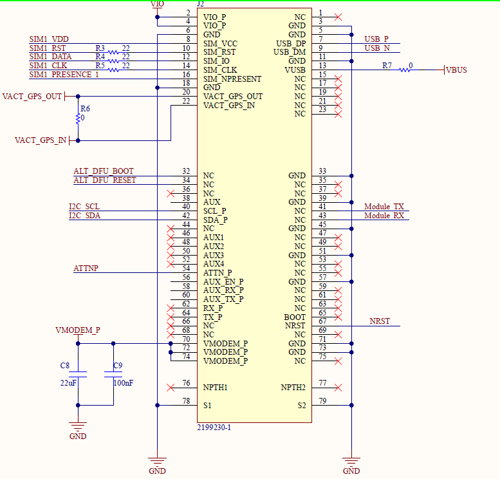Select the C9 100nF capacitor symbol

click(113, 374)
